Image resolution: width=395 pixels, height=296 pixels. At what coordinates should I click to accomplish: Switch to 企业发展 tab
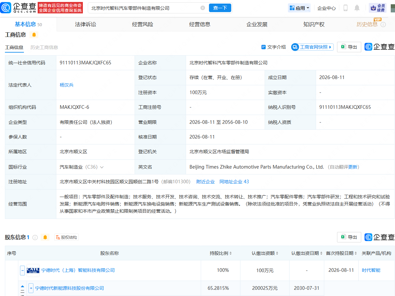(x=257, y=24)
